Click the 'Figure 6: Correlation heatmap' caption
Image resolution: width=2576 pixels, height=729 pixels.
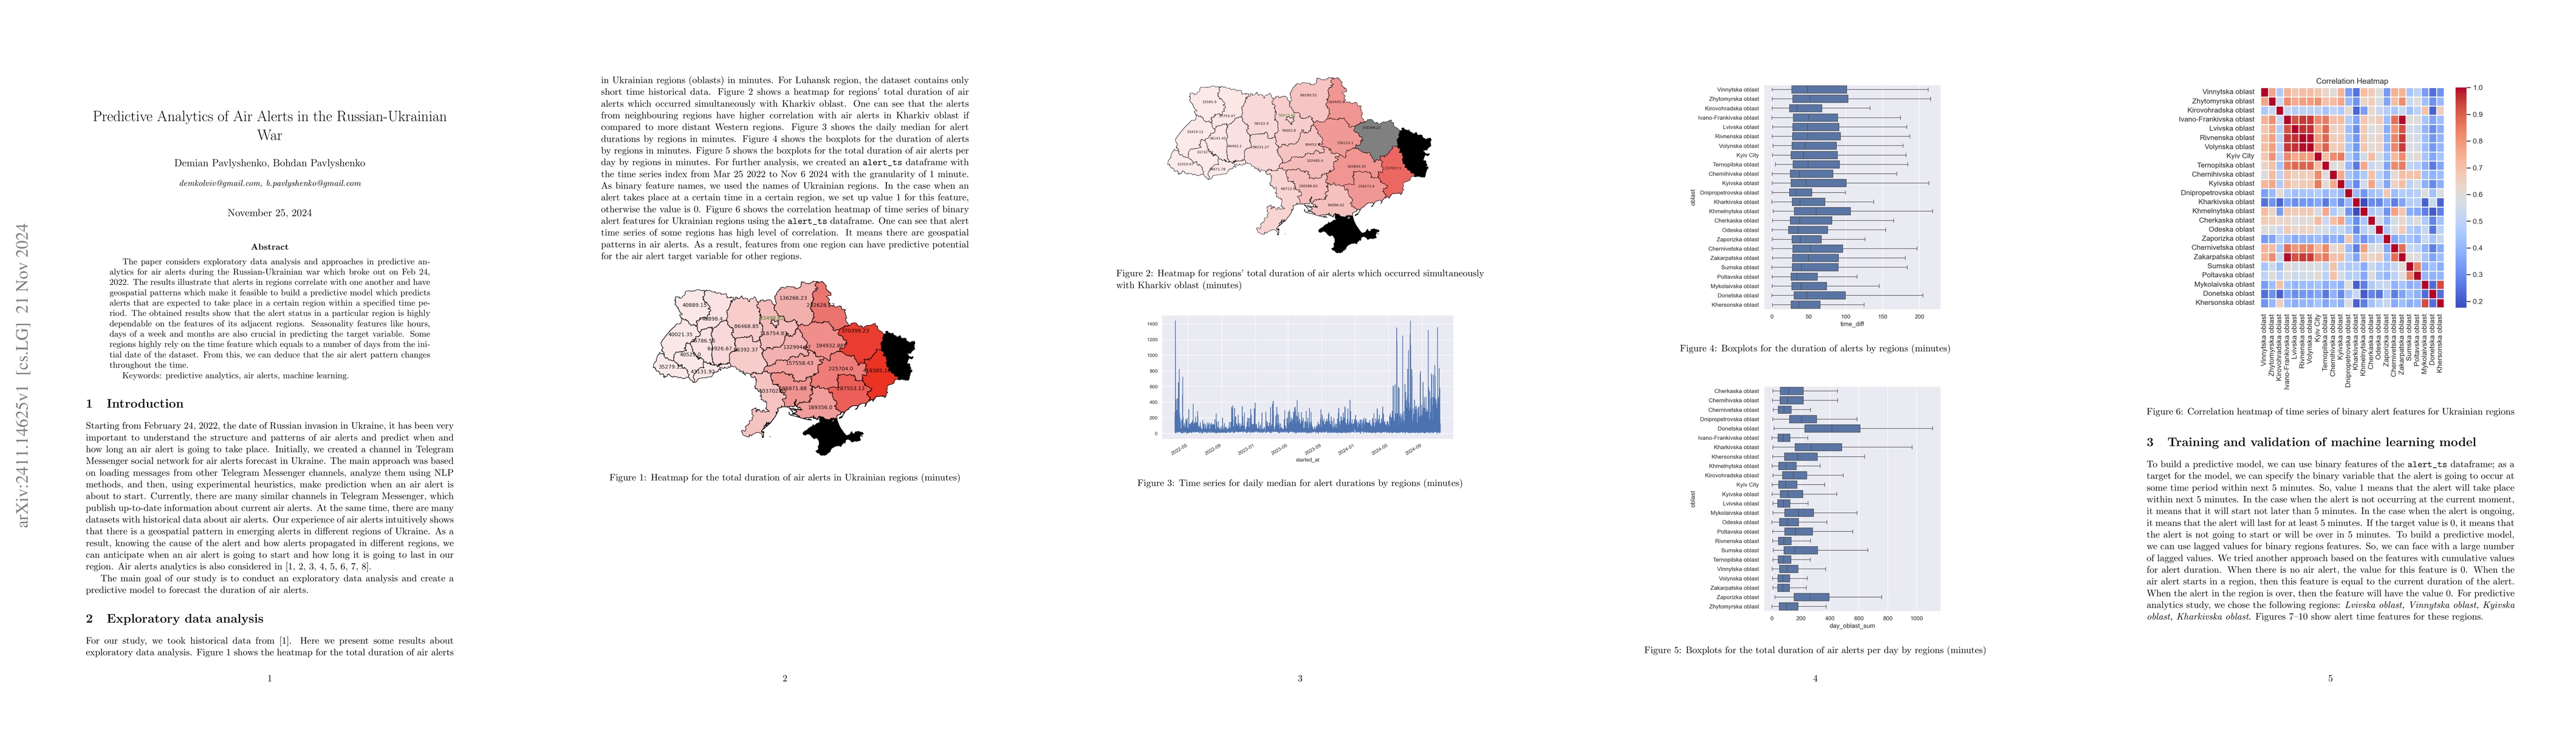pos(2330,411)
